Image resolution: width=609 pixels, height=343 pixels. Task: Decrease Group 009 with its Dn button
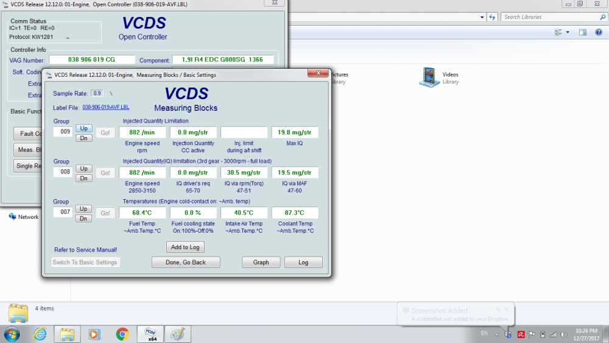(x=83, y=138)
